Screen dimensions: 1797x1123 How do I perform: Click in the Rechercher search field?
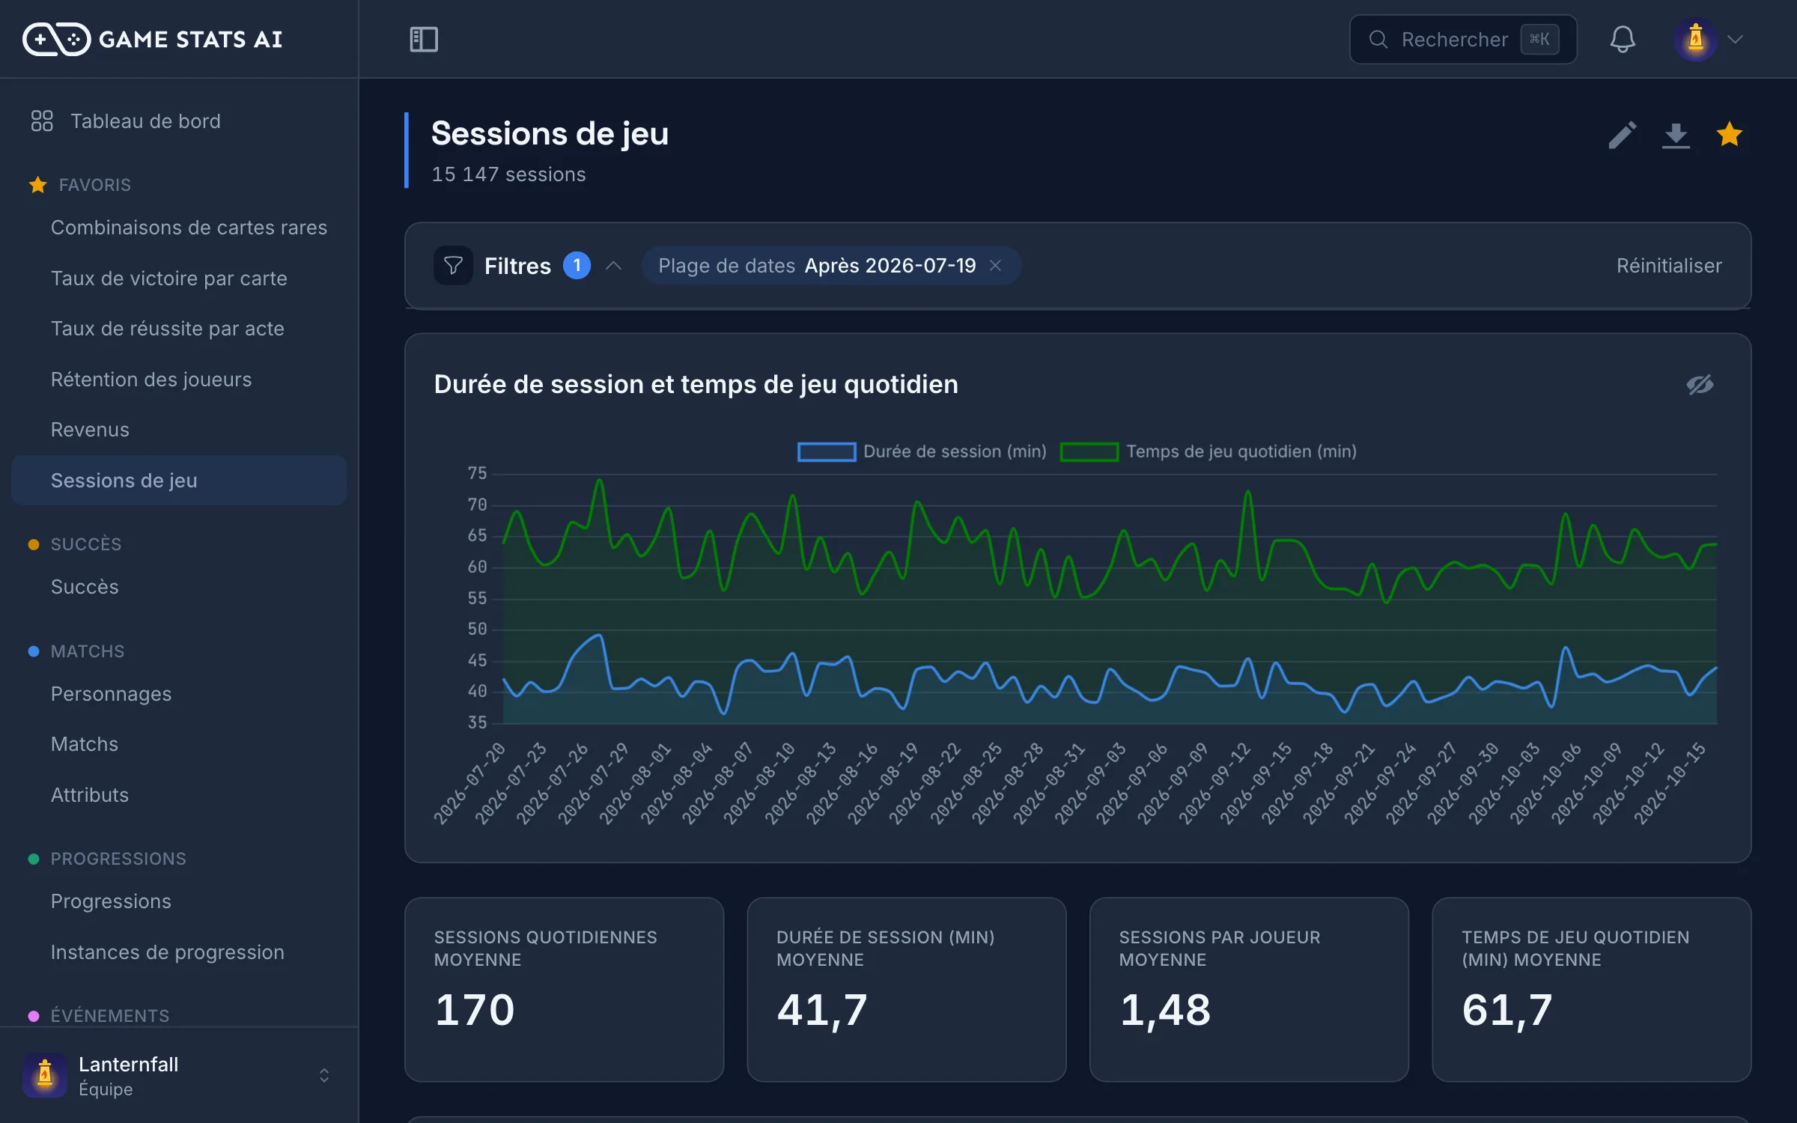(1463, 39)
